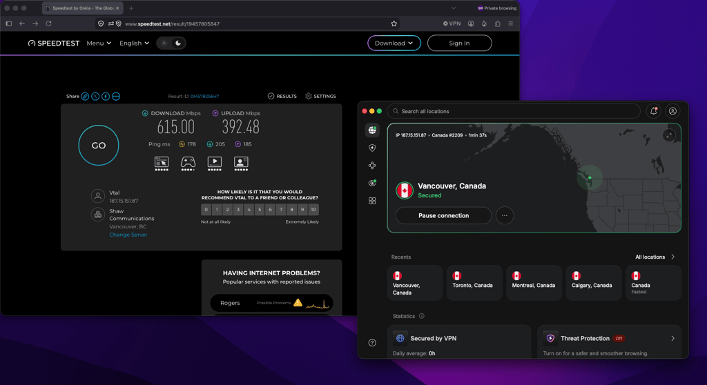Select Vancouver, Canada recent card
This screenshot has width=707, height=385.
(415, 283)
